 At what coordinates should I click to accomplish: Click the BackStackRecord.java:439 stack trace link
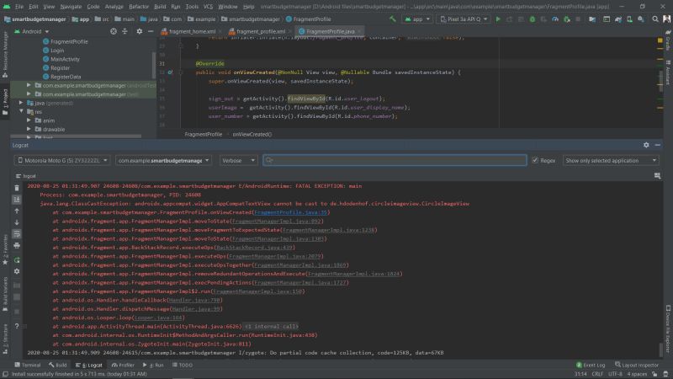(x=255, y=248)
